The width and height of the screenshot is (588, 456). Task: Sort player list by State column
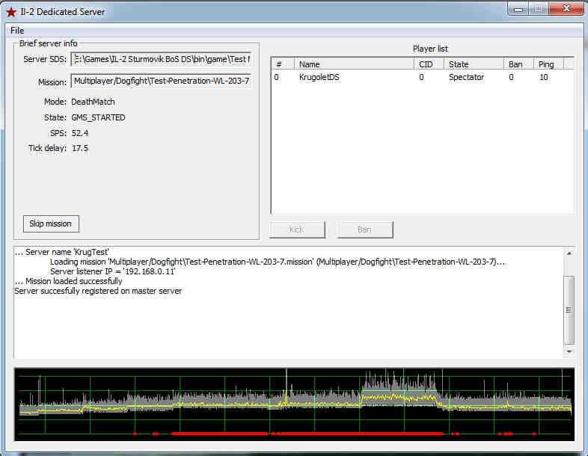pyautogui.click(x=474, y=64)
